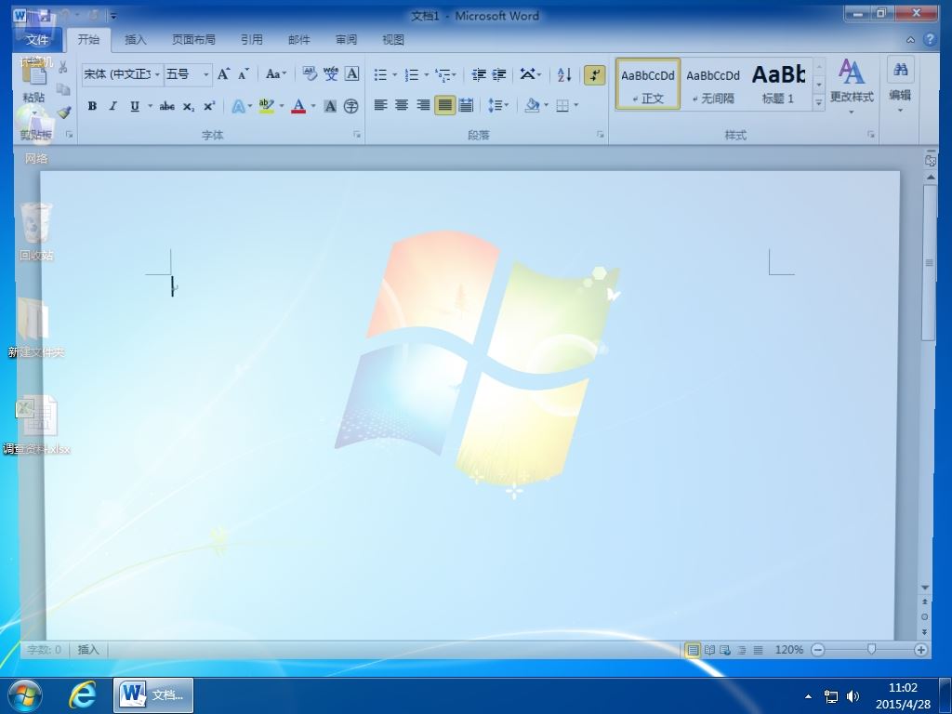Toggle show paragraph marks button

click(x=594, y=74)
